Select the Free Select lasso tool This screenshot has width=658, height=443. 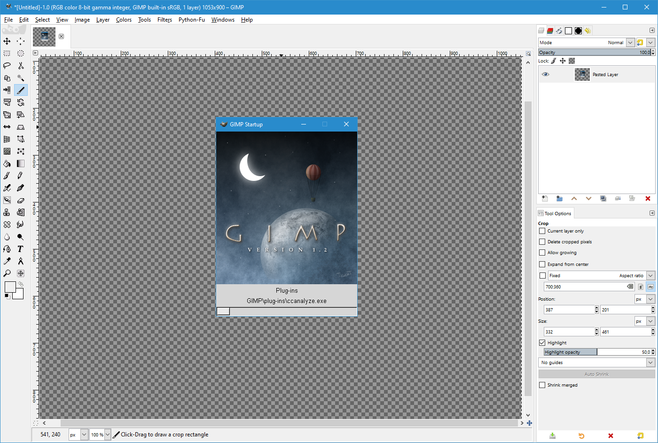tap(7, 66)
